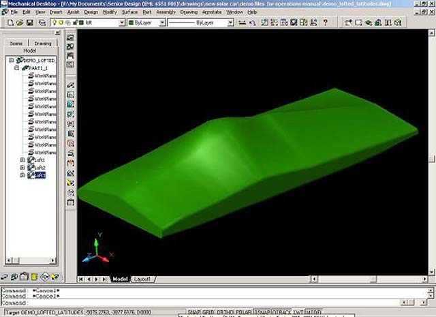436x317 pixels.
Task: Switch to the Scene browser tab
Action: 16,44
